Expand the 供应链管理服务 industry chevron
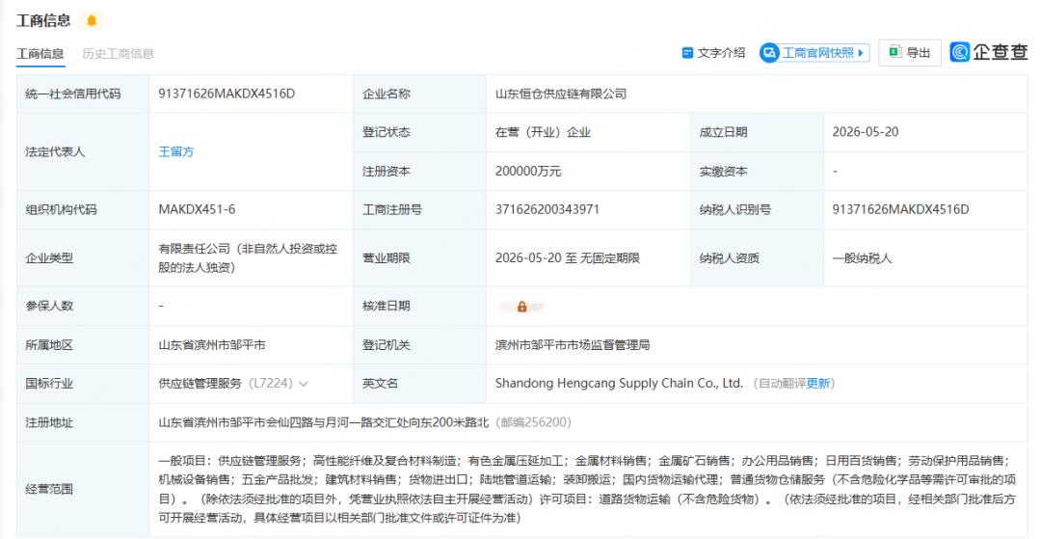Image resolution: width=1041 pixels, height=539 pixels. click(304, 384)
